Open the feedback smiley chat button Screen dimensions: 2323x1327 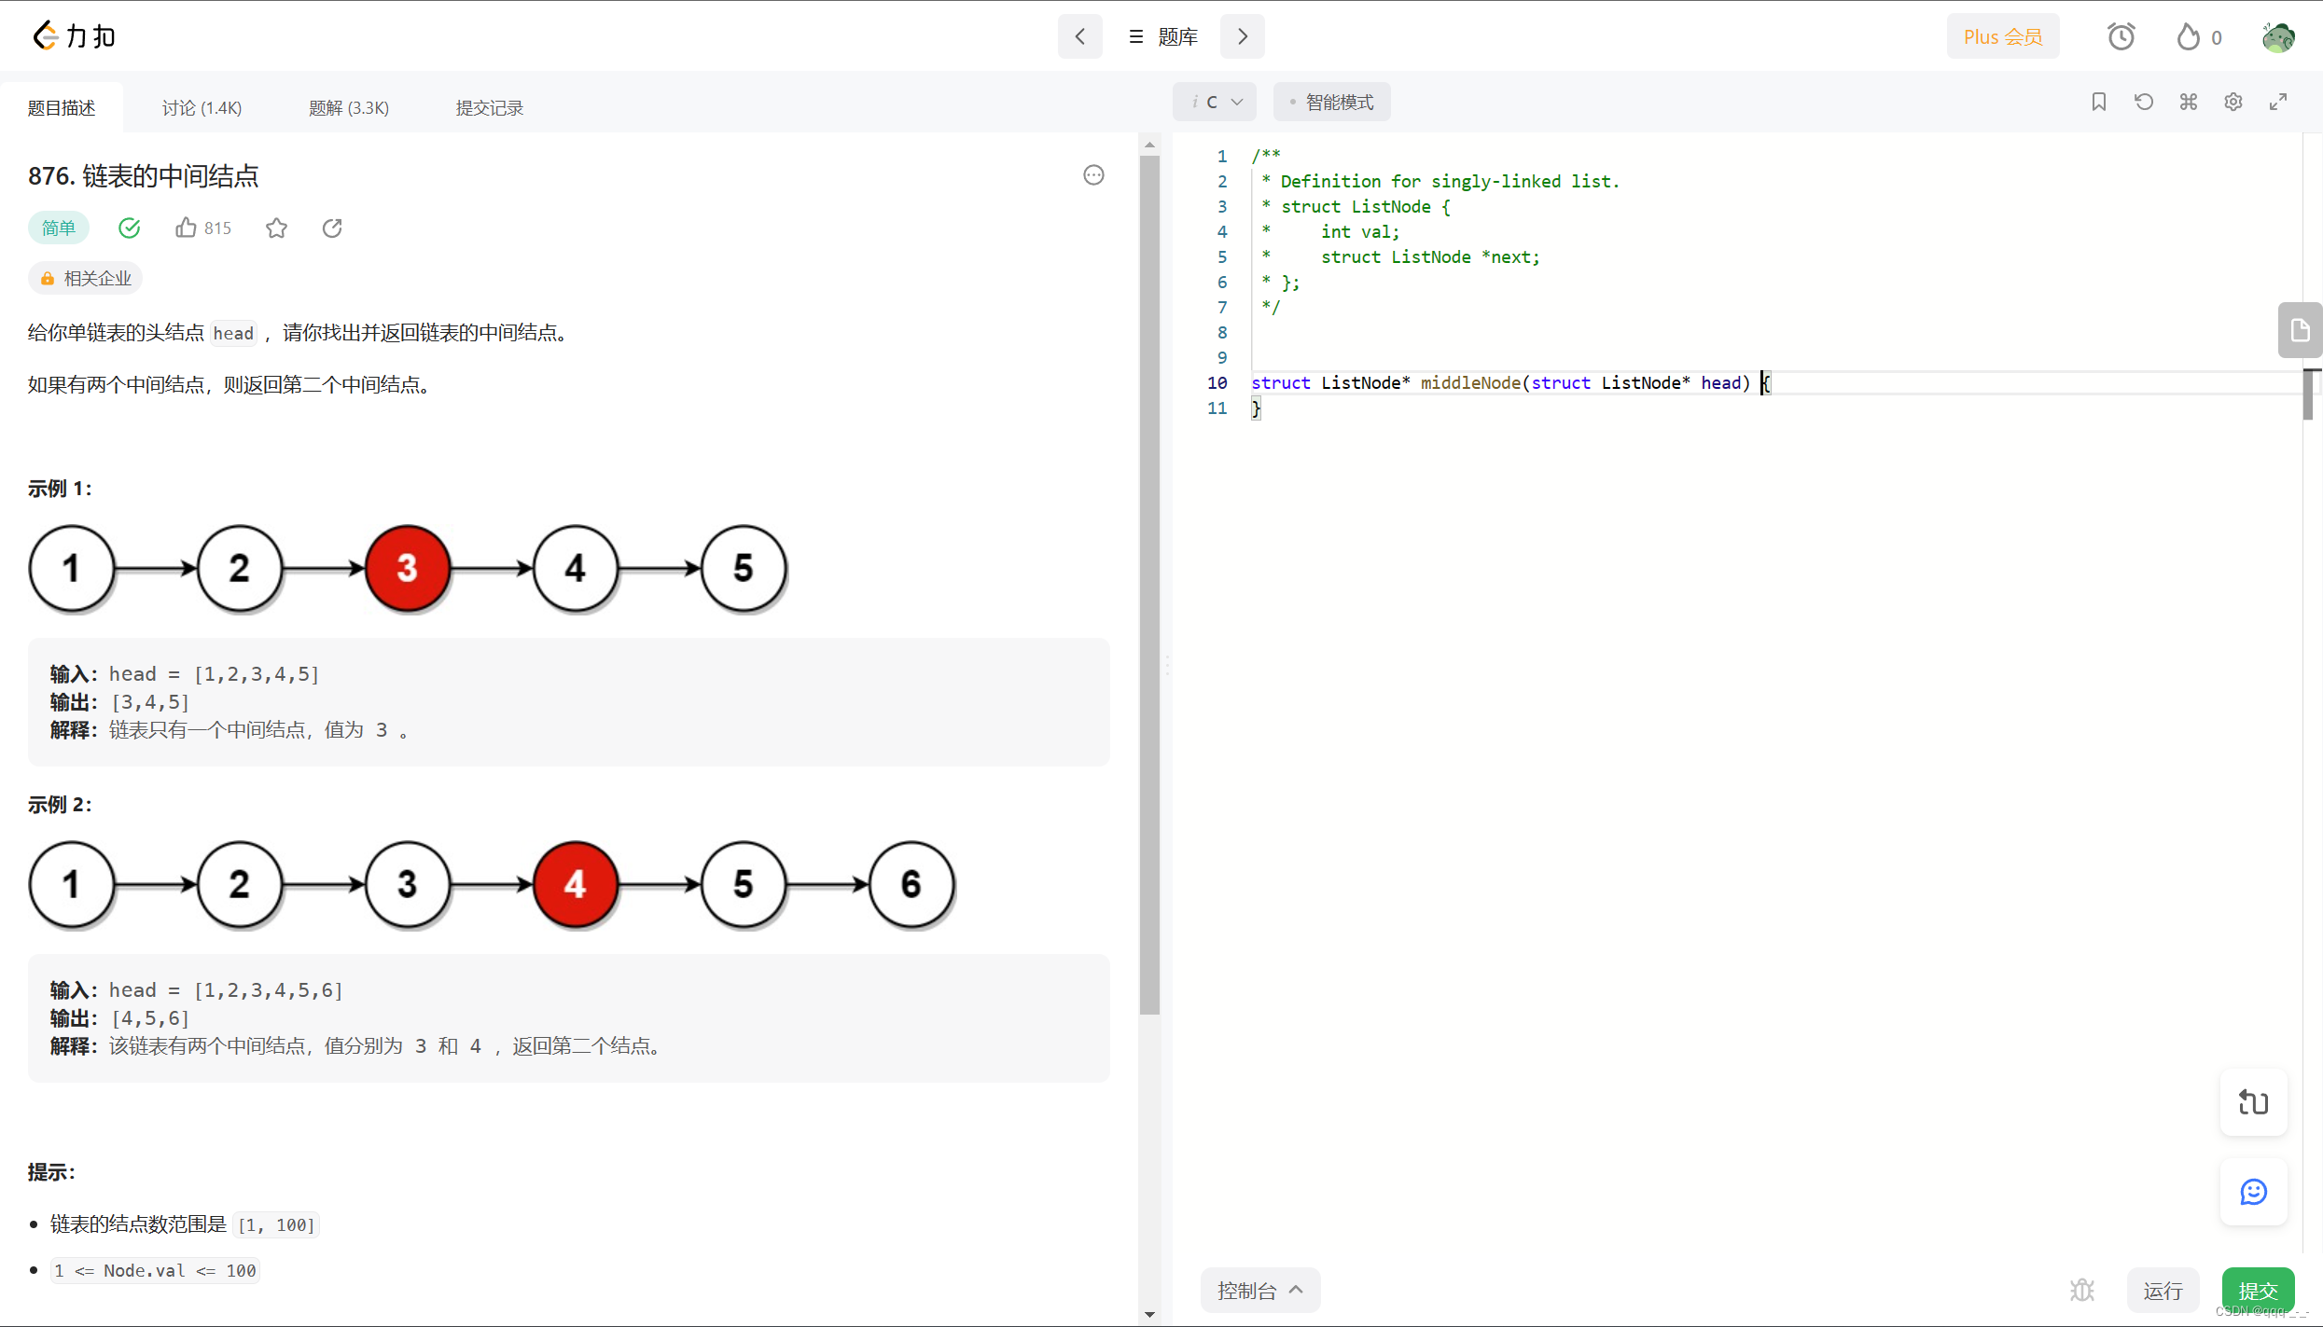2253,1192
